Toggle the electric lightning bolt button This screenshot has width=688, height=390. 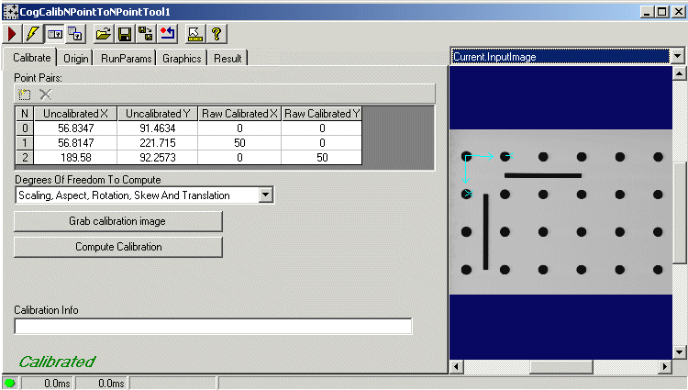[x=33, y=34]
